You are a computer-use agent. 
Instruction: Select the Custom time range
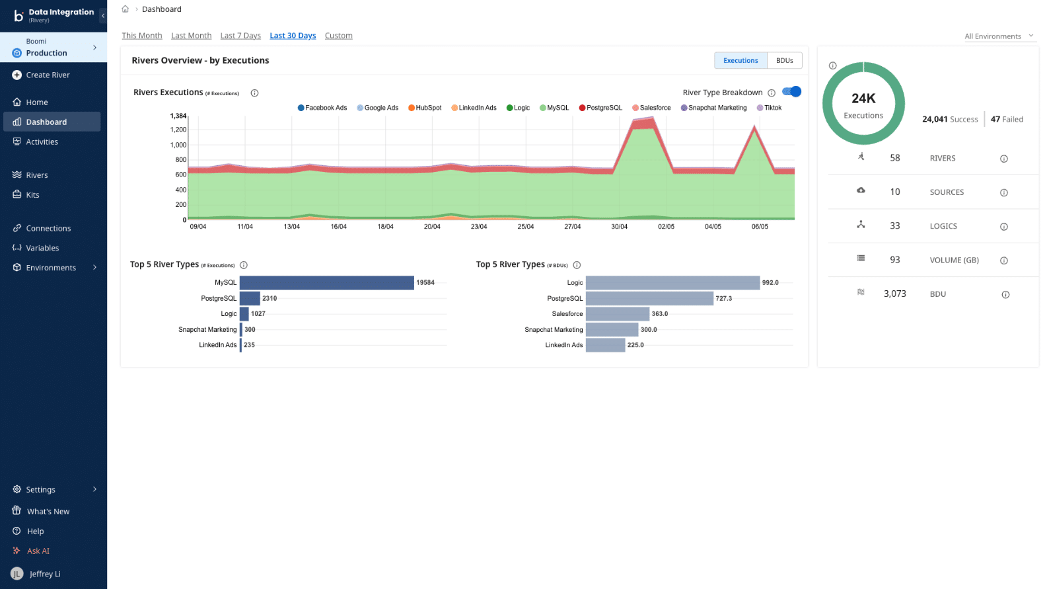pos(339,36)
